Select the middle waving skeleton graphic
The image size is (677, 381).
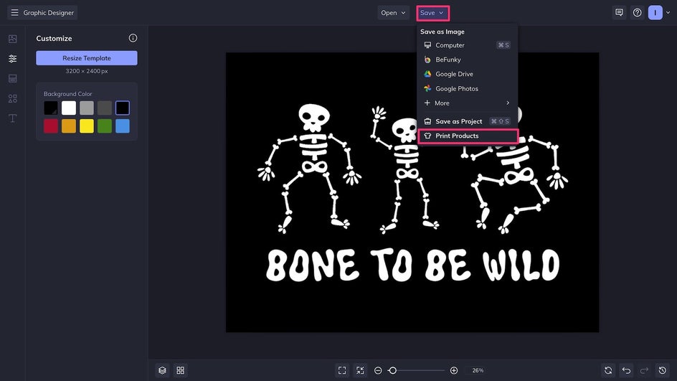click(405, 171)
